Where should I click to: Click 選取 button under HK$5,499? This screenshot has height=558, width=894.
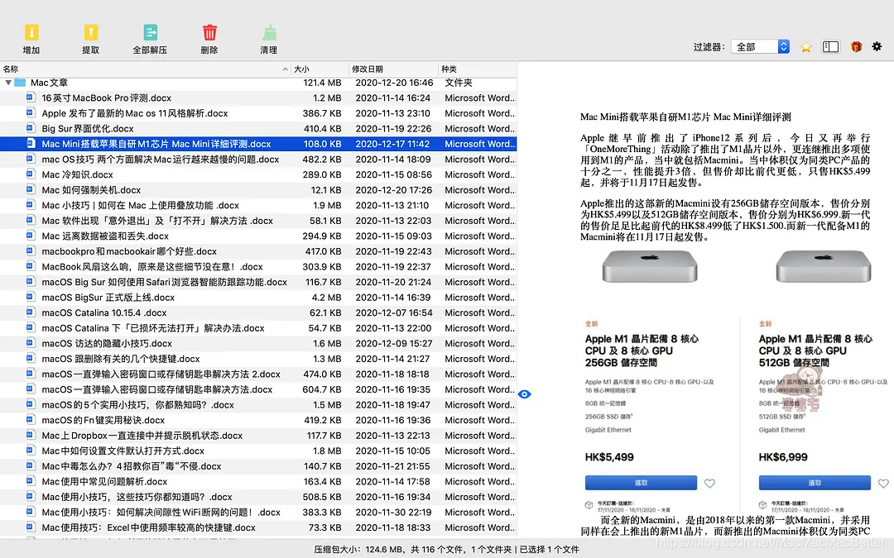[x=641, y=483]
